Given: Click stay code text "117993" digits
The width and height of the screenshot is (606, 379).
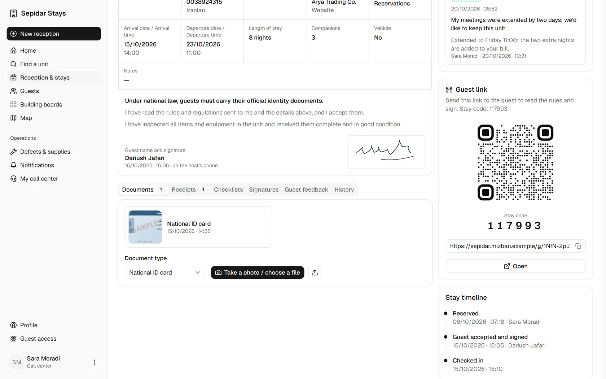Looking at the screenshot, I should pos(514,226).
